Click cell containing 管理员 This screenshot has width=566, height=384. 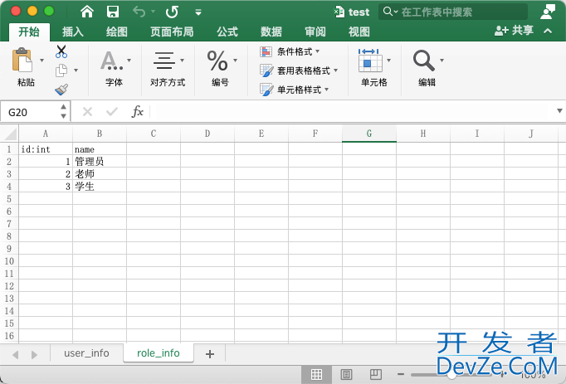coord(100,162)
